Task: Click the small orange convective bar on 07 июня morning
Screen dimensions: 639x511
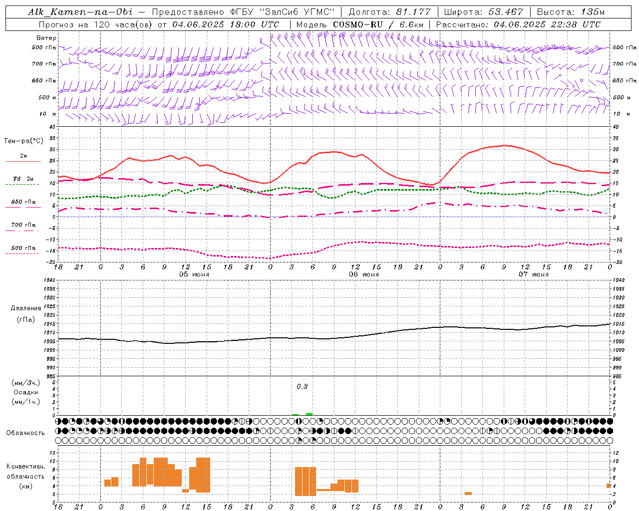Action: click(x=468, y=494)
